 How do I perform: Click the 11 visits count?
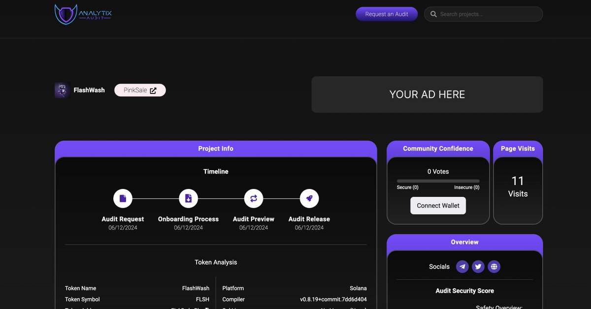point(518,181)
